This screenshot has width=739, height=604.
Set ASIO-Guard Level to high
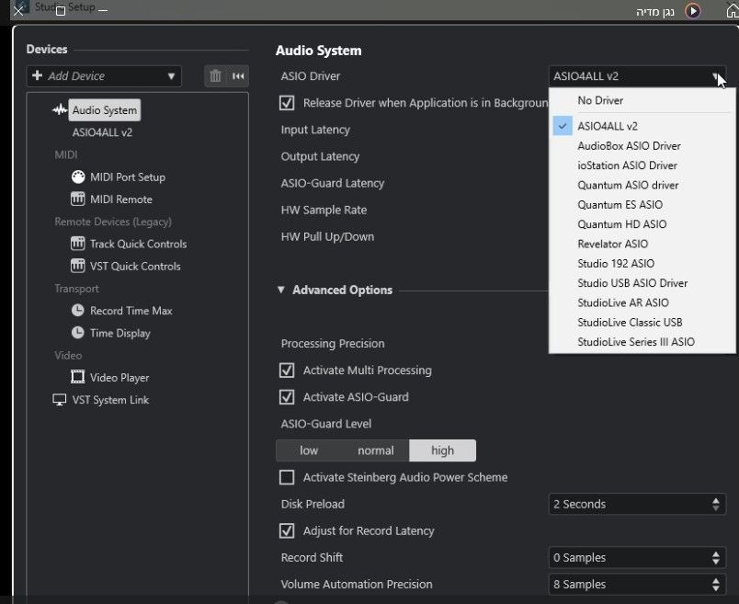[x=442, y=450]
